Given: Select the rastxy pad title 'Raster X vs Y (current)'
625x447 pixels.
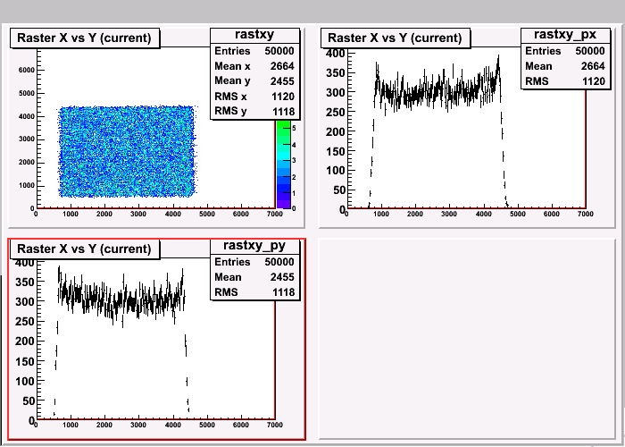Looking at the screenshot, I should (x=85, y=38).
